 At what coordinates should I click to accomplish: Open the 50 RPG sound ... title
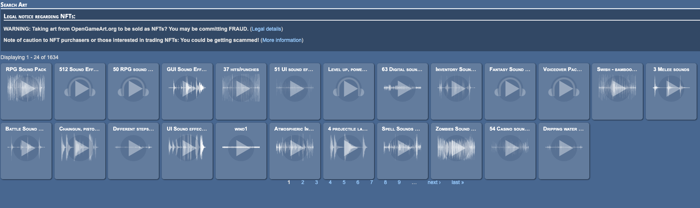tap(133, 69)
